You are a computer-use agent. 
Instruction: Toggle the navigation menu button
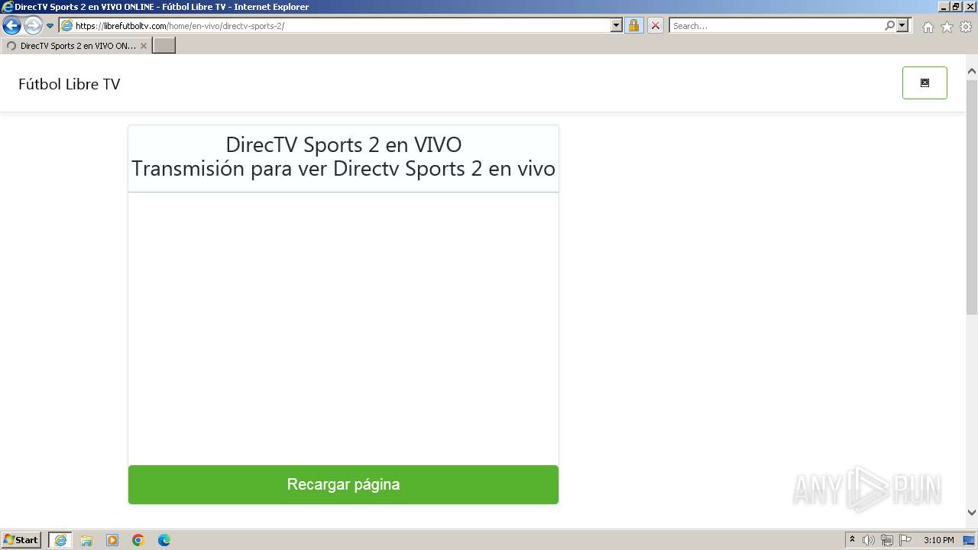tap(925, 82)
